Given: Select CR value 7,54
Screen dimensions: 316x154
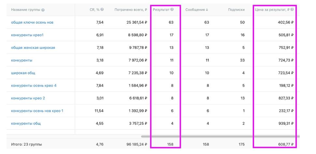Looking at the screenshot, I should [100, 22].
